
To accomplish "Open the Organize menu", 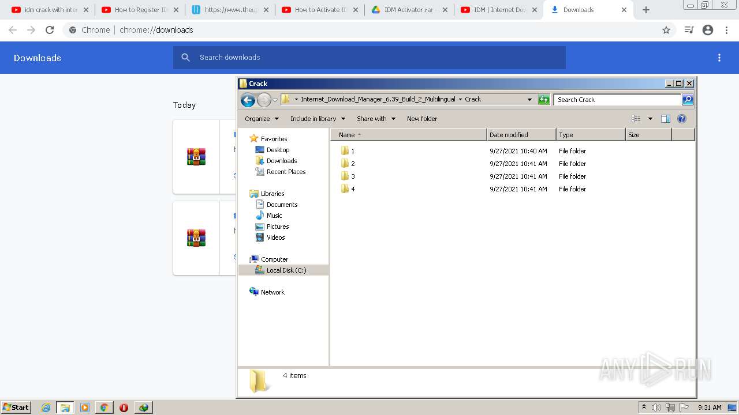I will pyautogui.click(x=262, y=119).
